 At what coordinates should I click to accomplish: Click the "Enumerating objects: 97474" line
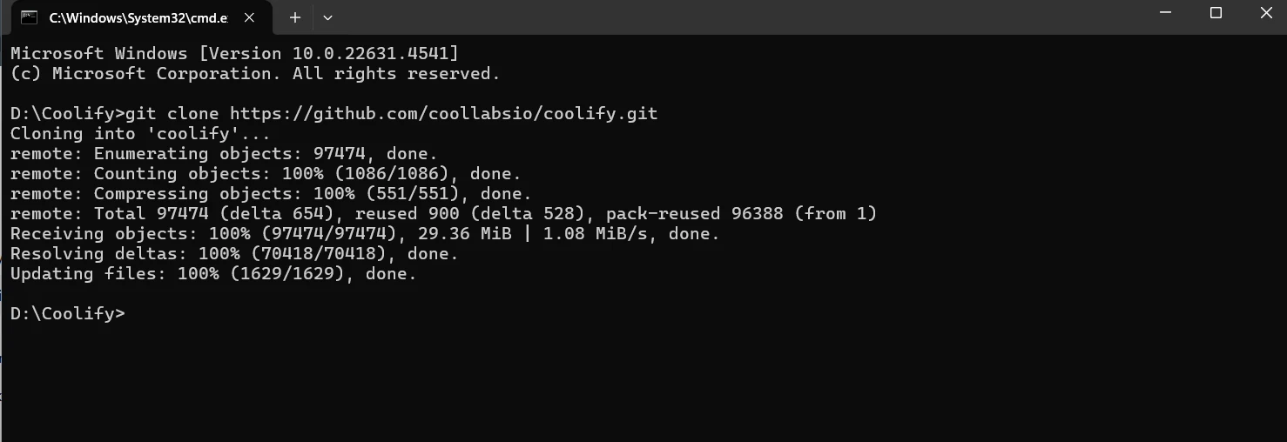click(218, 154)
